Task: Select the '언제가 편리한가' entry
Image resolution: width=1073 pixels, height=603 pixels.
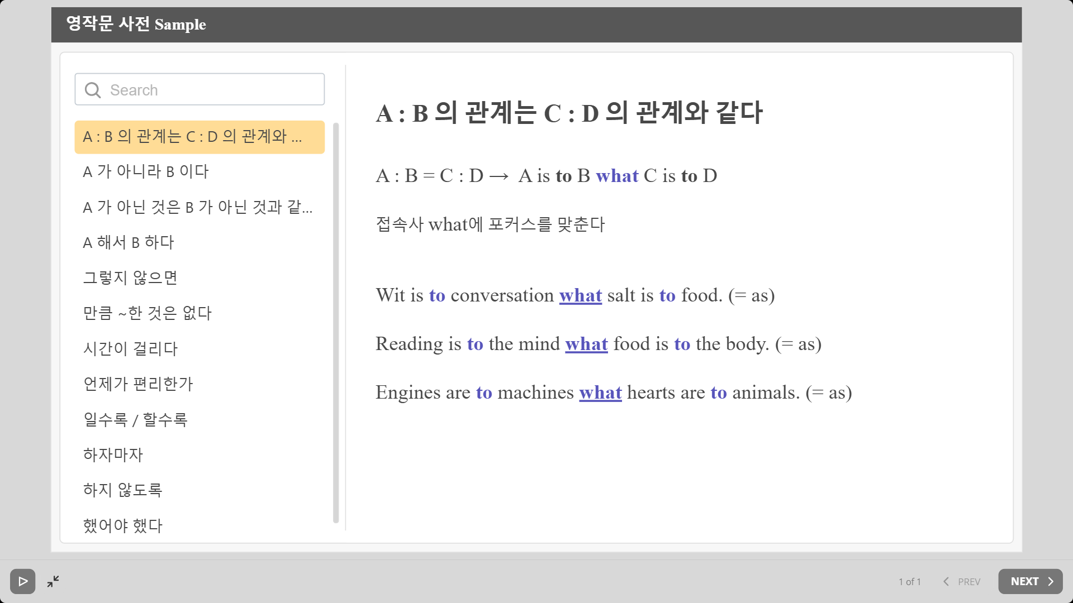Action: (200, 384)
